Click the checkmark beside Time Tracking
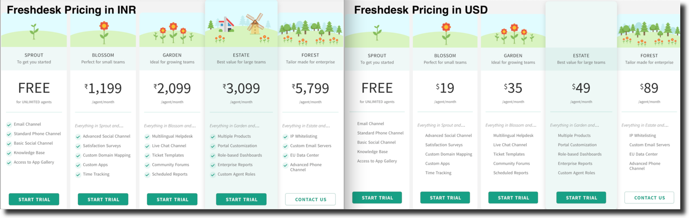Image resolution: width=689 pixels, height=218 pixels. point(78,174)
